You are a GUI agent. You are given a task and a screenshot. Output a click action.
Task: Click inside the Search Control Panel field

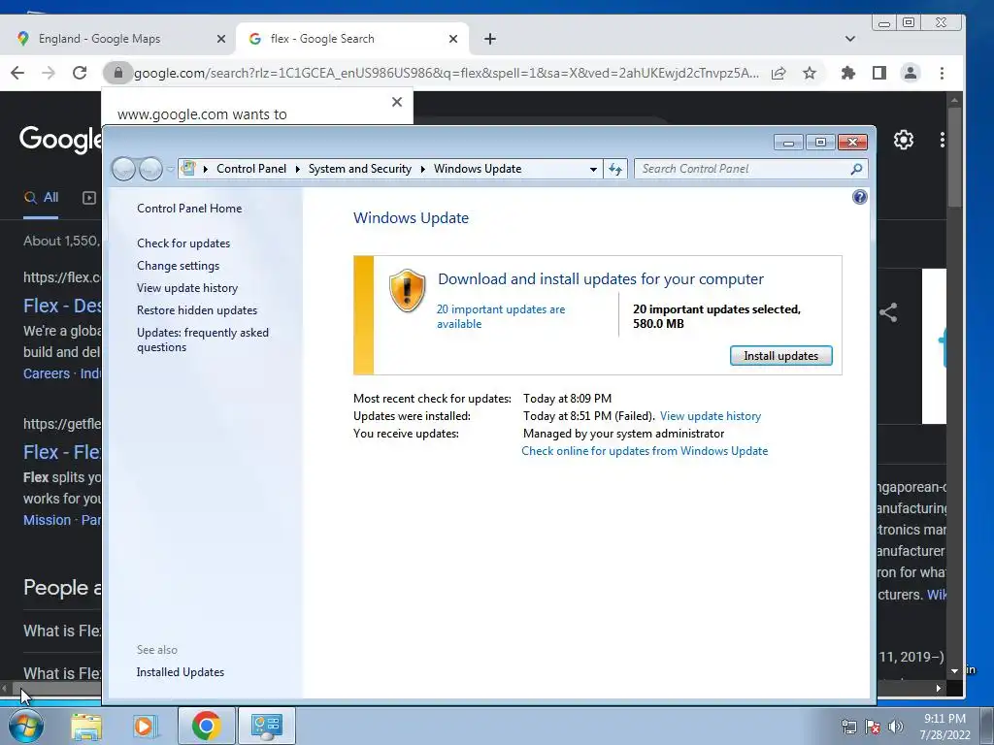pyautogui.click(x=742, y=169)
